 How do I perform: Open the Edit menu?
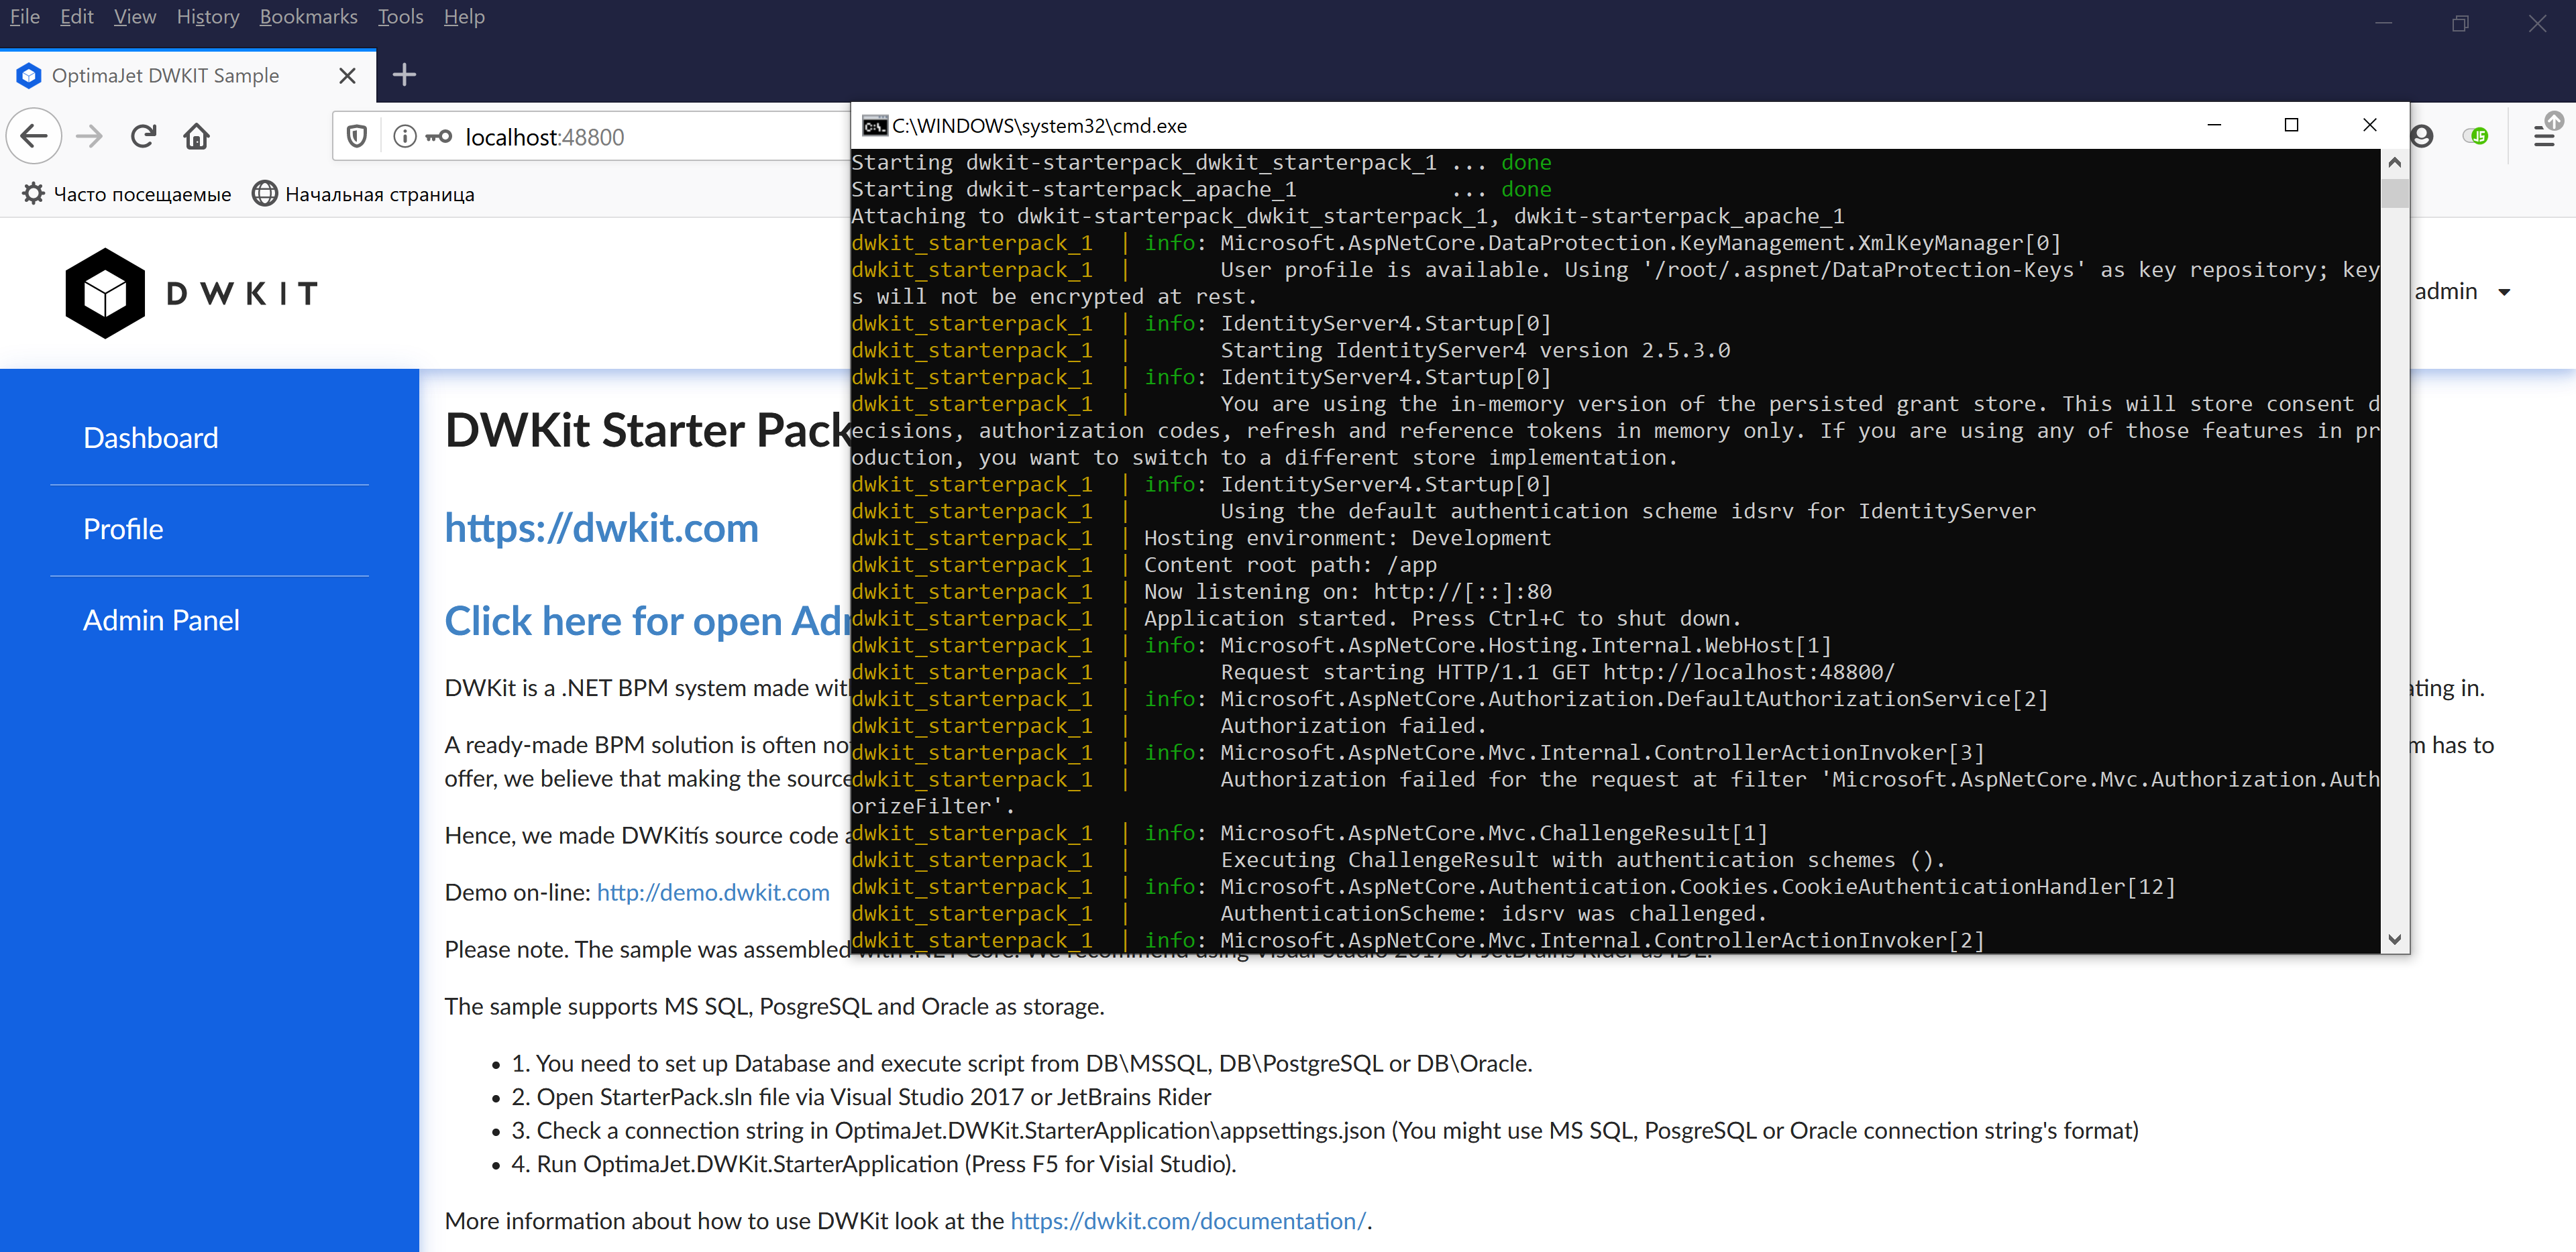(x=76, y=17)
